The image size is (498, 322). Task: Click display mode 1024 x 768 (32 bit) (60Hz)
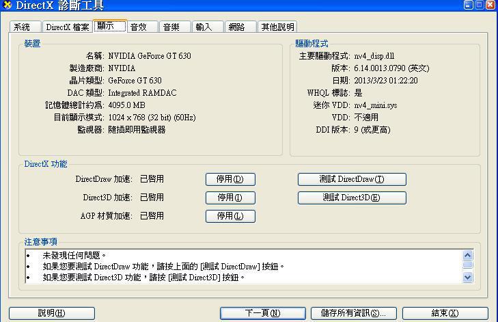click(x=152, y=118)
